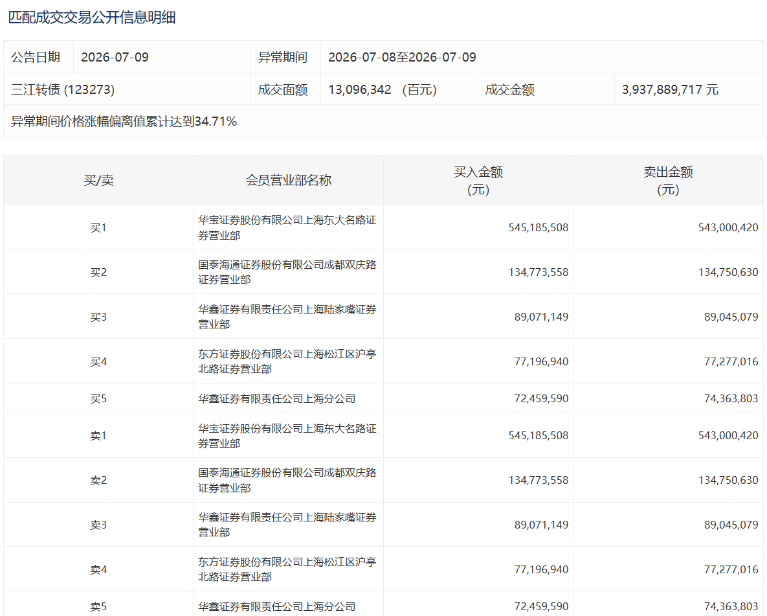Click buy amount 77,196,940 in 买4 row
The image size is (767, 616).
point(541,361)
